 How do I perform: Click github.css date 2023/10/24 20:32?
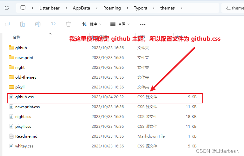(x=108, y=97)
